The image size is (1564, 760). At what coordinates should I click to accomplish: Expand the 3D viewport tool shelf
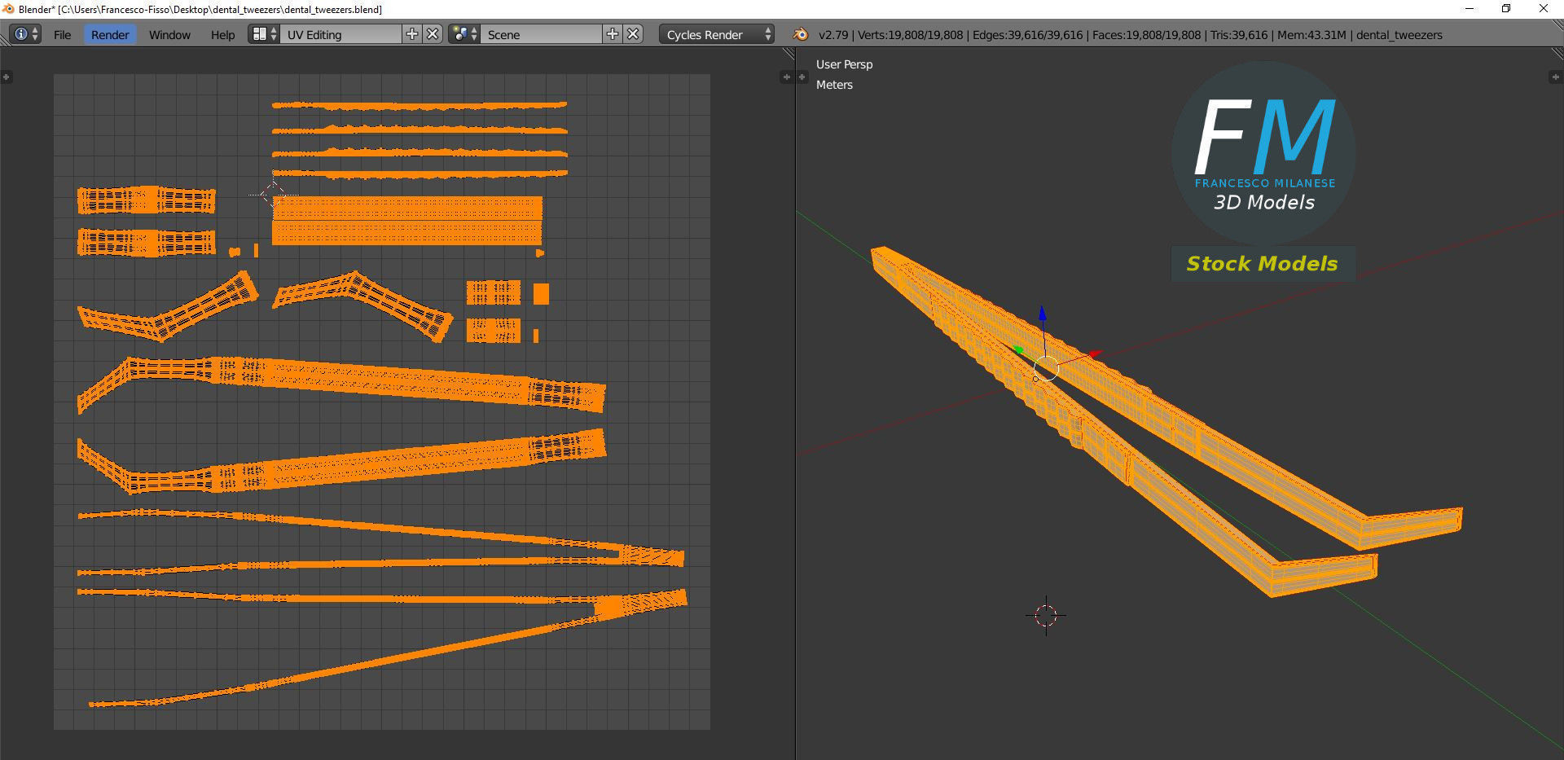click(x=802, y=77)
